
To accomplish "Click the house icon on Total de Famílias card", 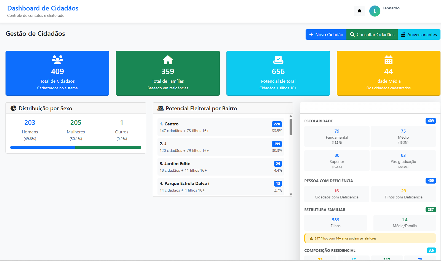I will tap(168, 60).
